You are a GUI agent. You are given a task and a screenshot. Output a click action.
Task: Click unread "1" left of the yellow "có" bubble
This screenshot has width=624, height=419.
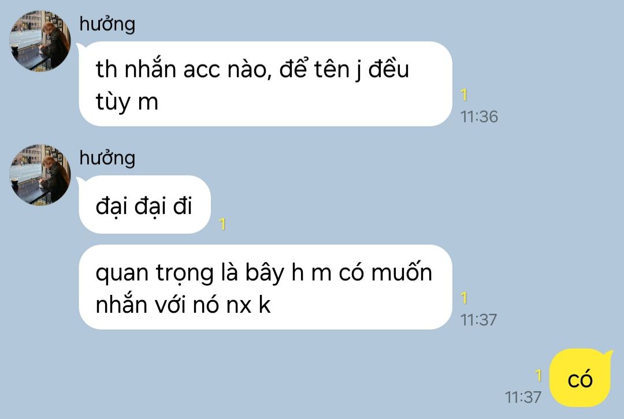coord(538,375)
